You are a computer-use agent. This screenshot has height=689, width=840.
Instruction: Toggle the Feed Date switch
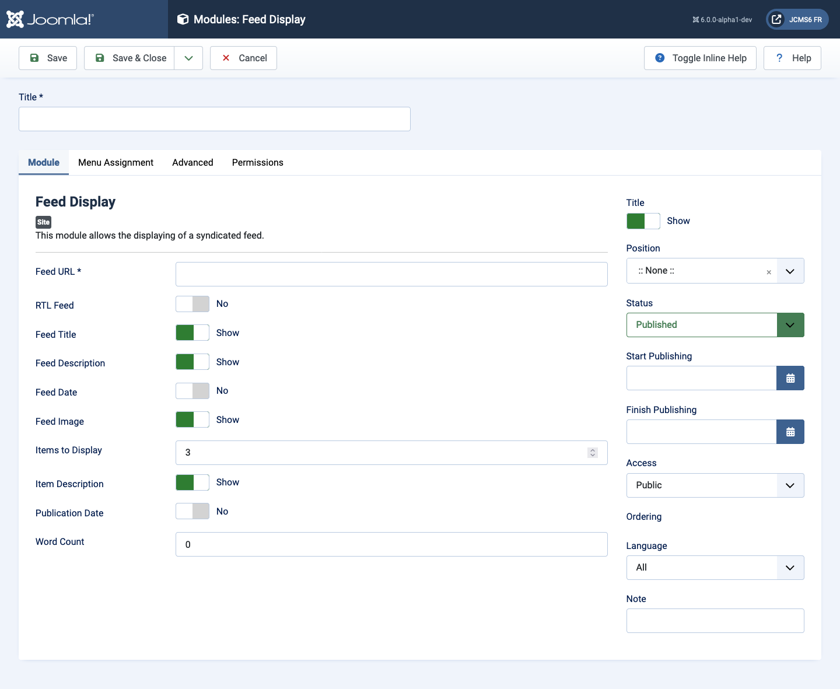click(x=192, y=391)
